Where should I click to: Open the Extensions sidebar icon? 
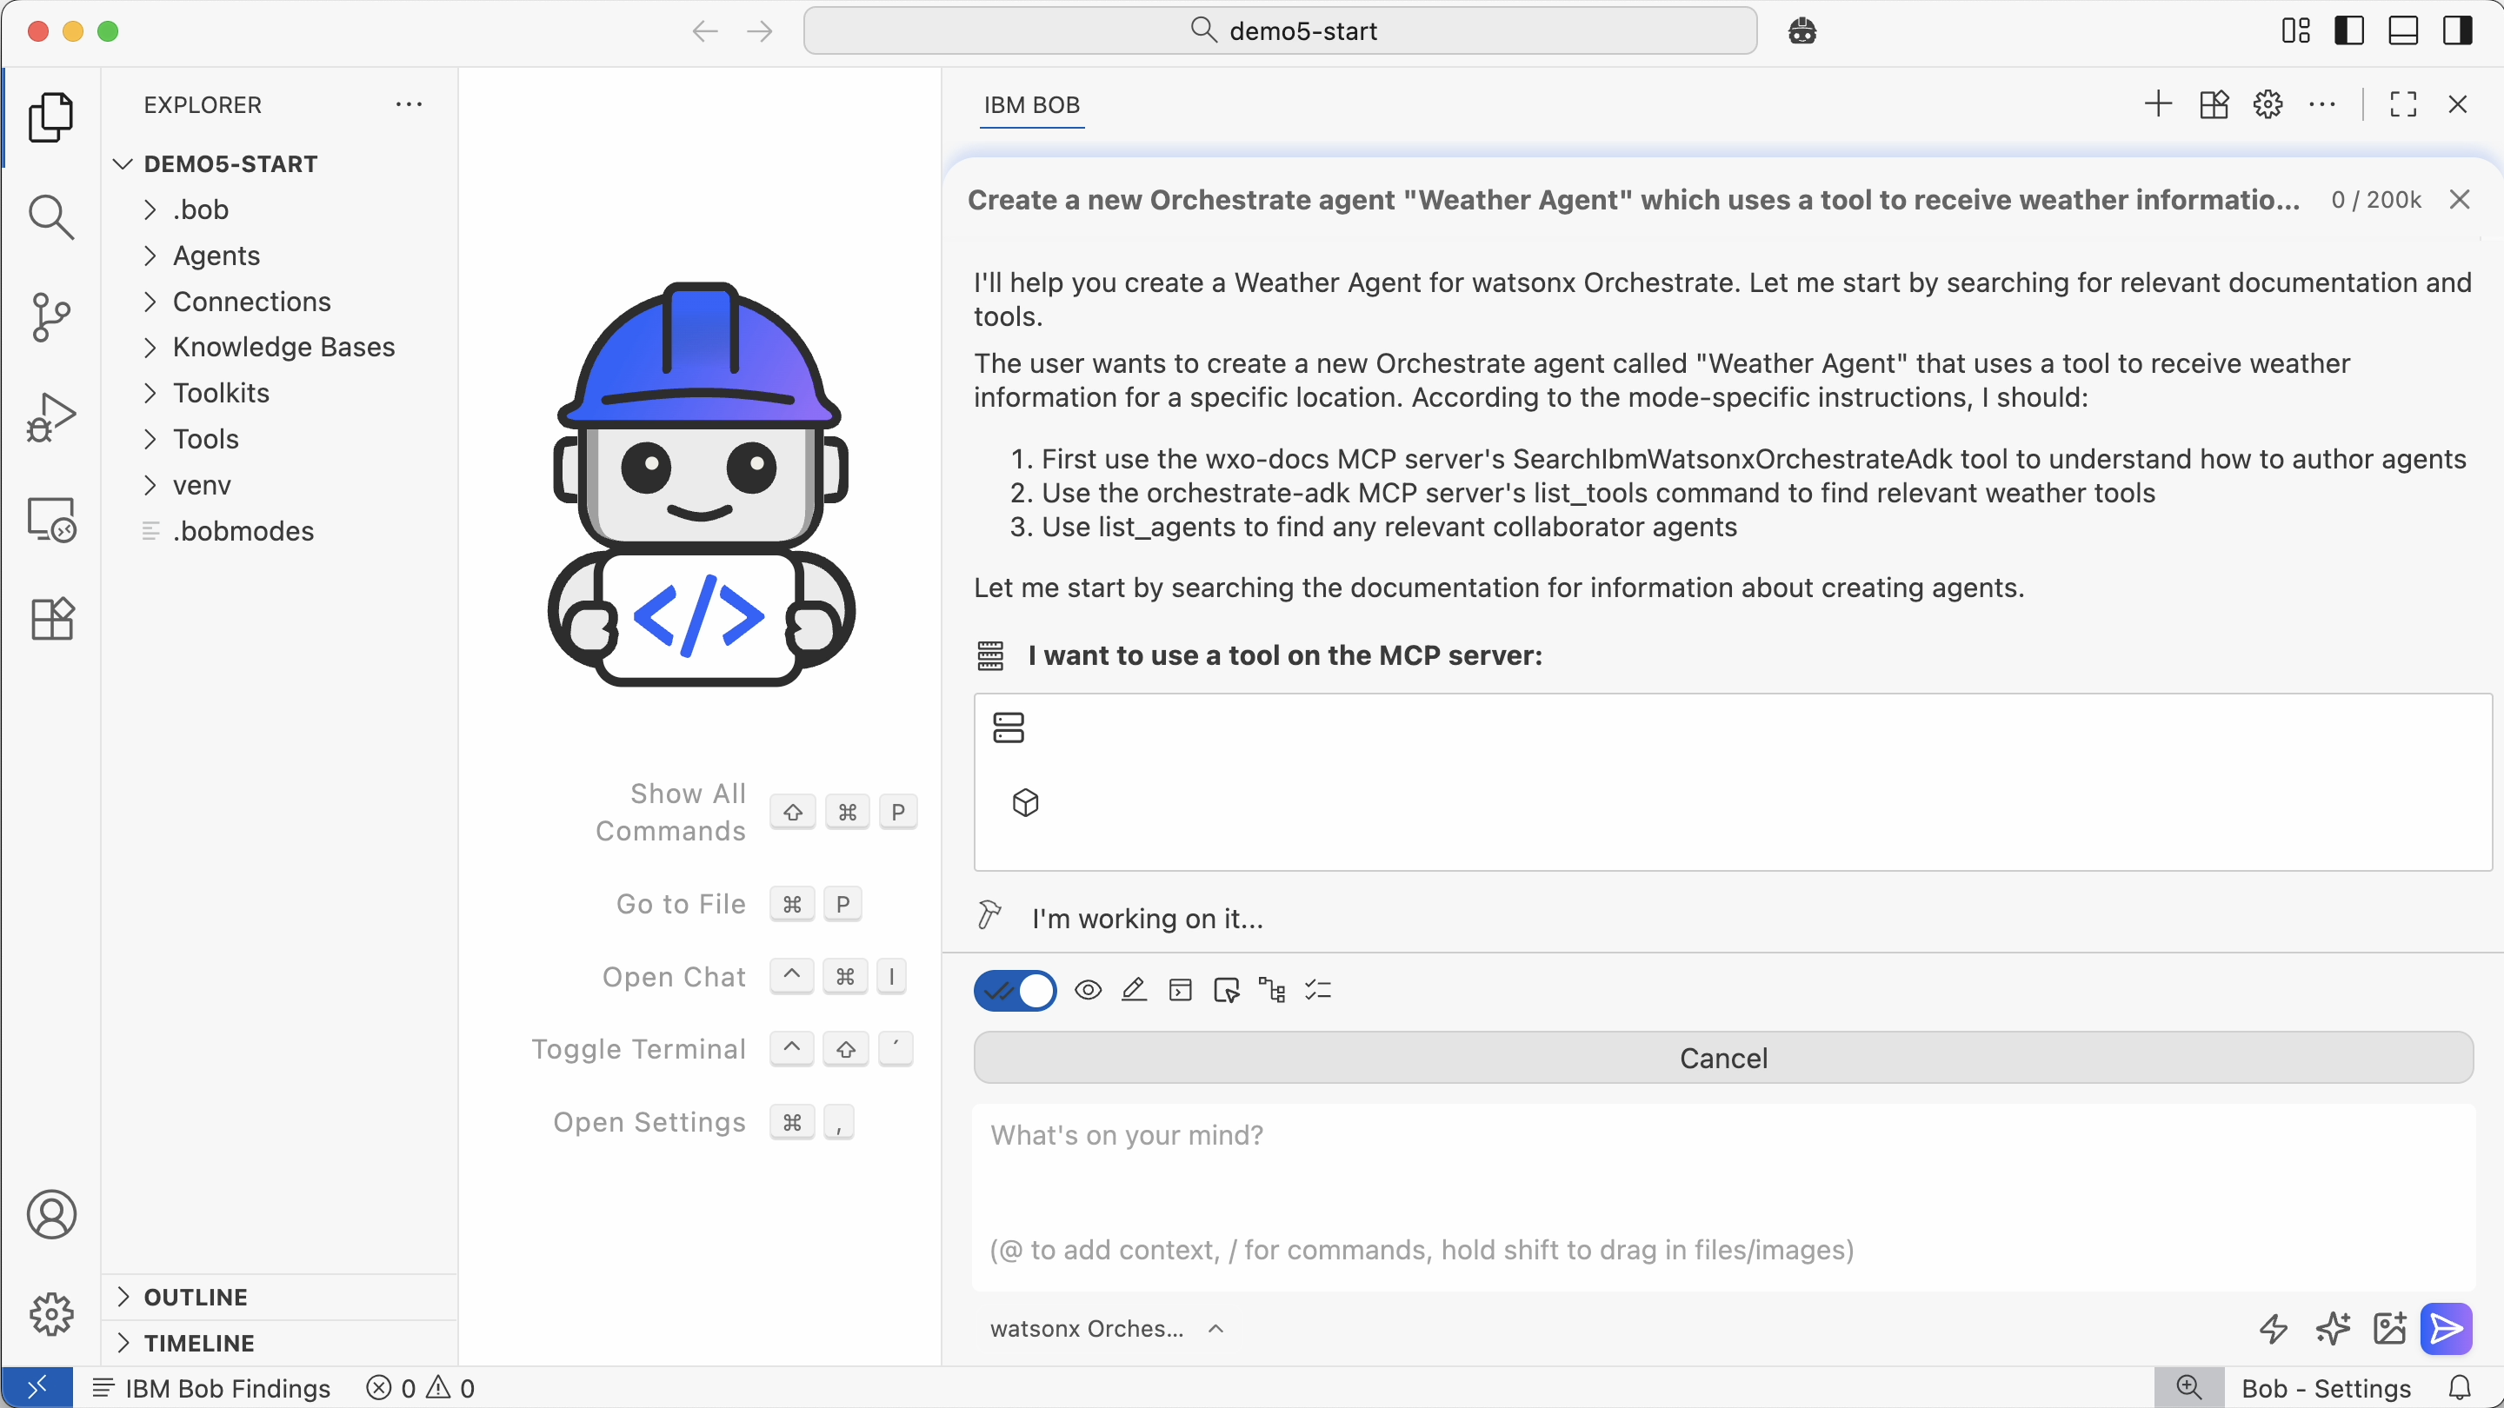[x=50, y=619]
